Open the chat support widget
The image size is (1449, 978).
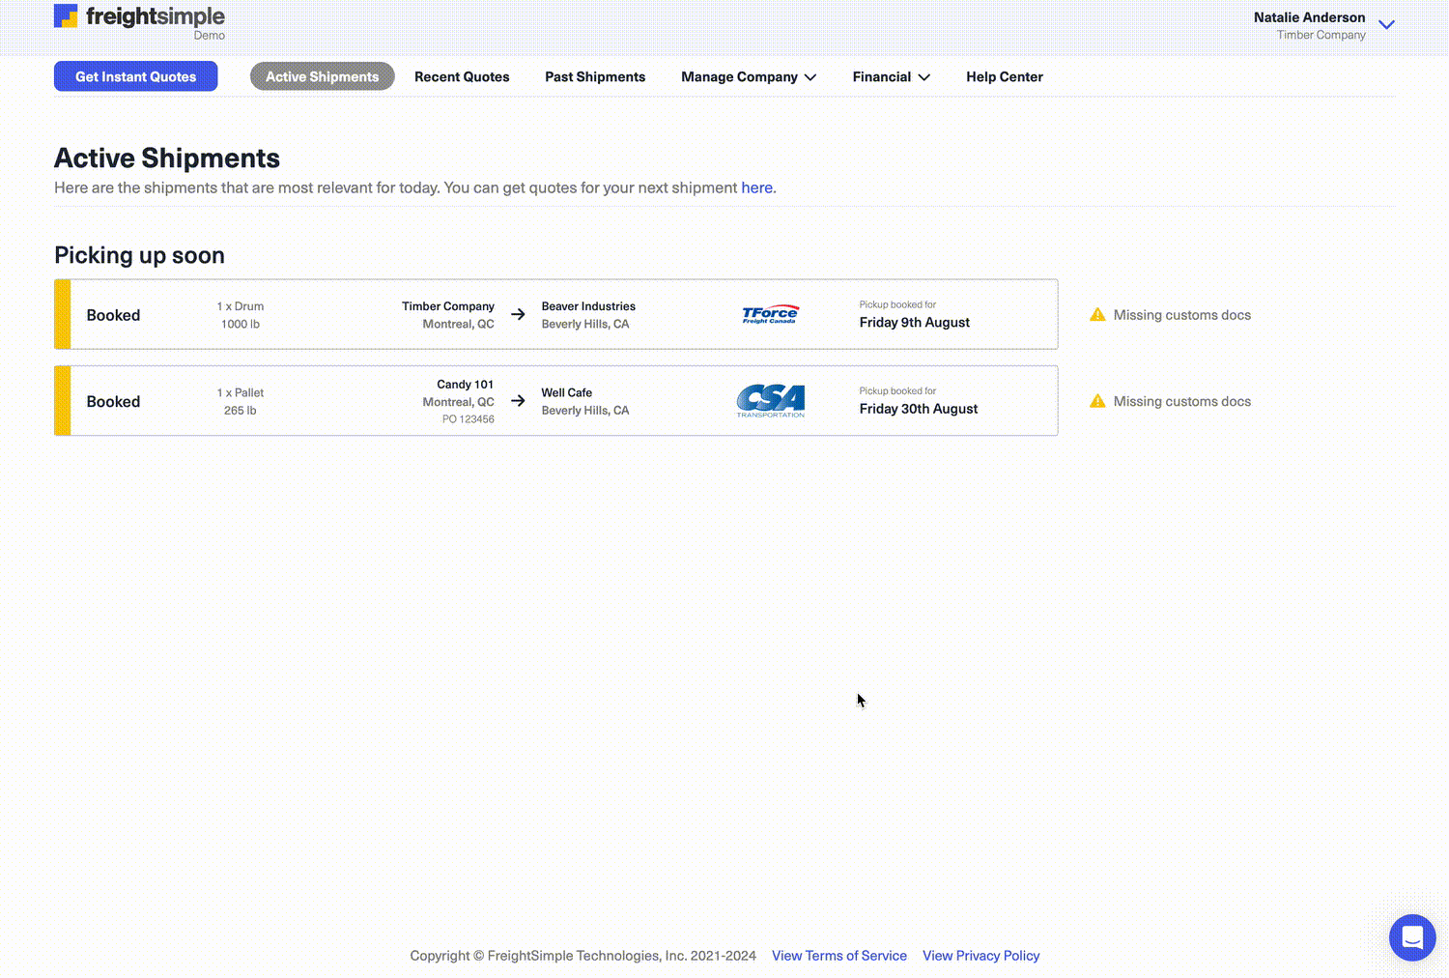(1411, 937)
